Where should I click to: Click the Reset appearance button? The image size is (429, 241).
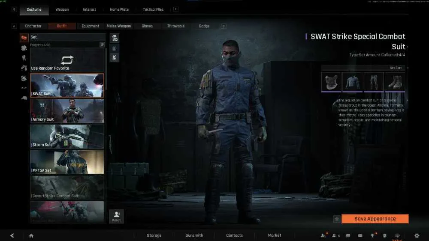(117, 217)
